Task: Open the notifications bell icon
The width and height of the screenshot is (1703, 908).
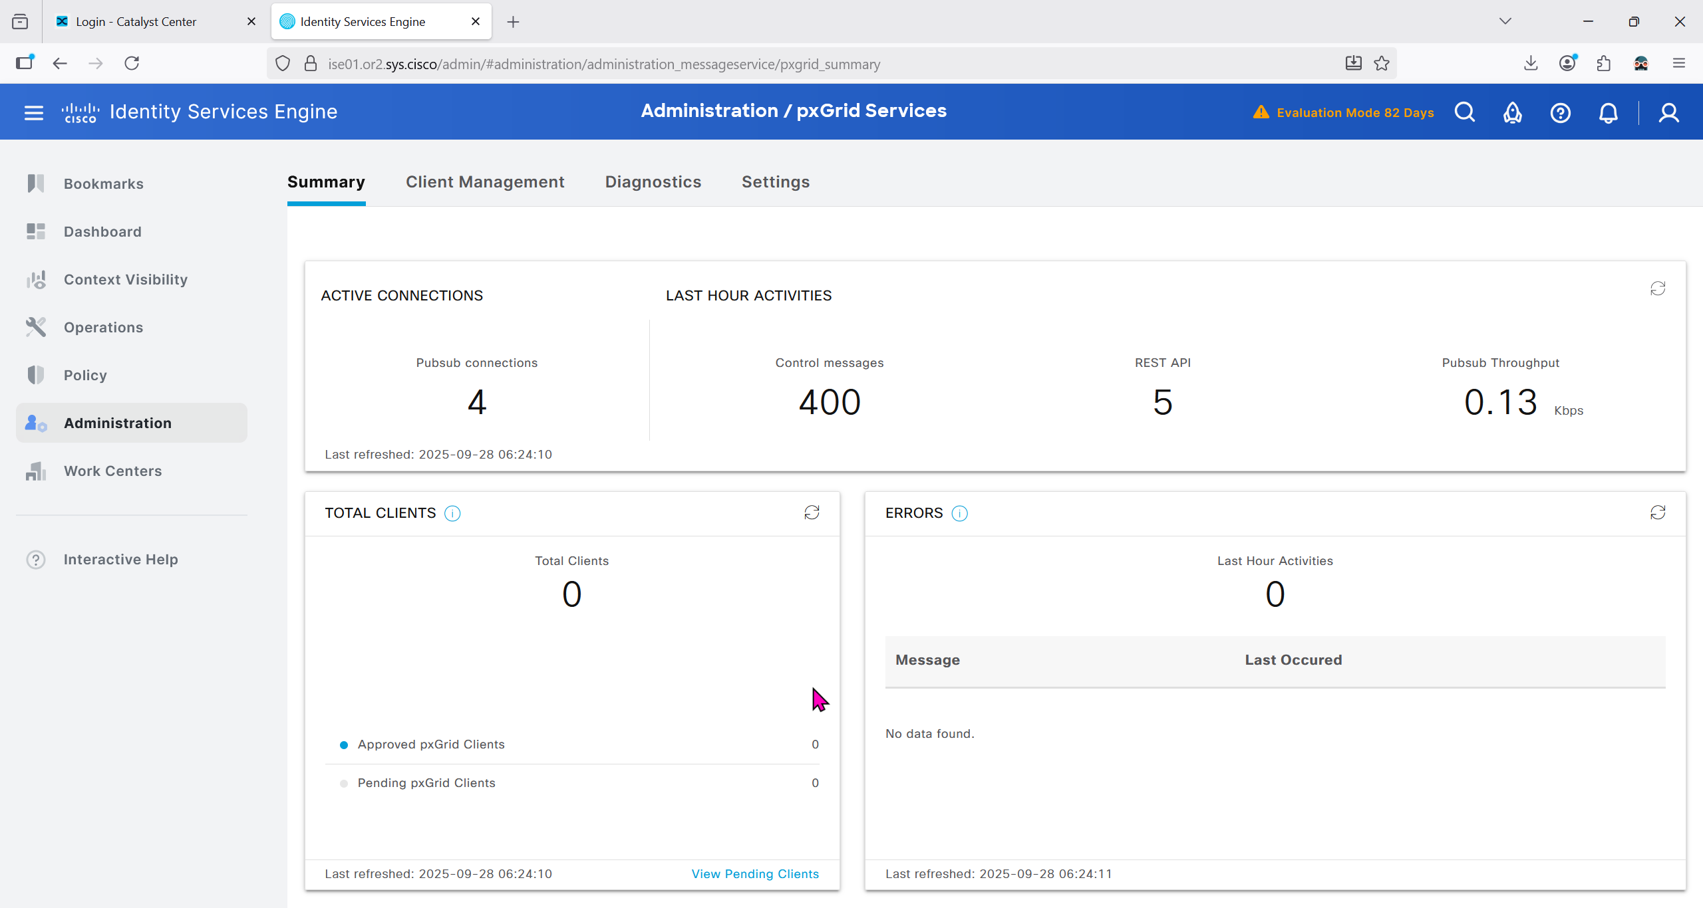Action: point(1608,112)
